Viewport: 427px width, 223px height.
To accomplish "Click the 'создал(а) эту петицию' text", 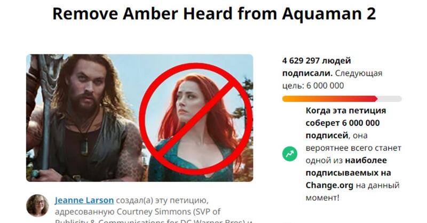I will pos(162,201).
